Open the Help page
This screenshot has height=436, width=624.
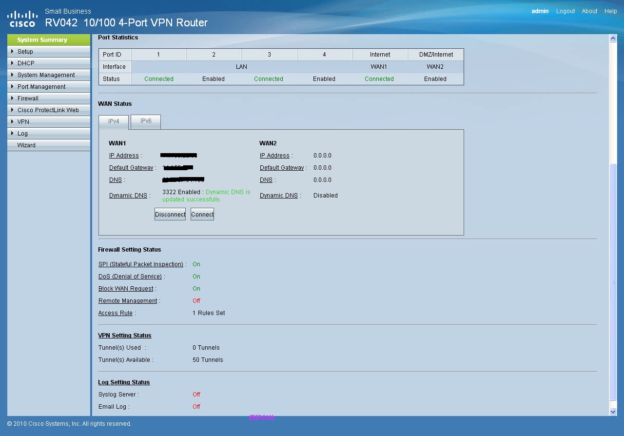(611, 11)
